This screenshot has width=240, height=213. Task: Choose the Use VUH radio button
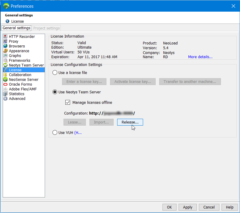55,133
